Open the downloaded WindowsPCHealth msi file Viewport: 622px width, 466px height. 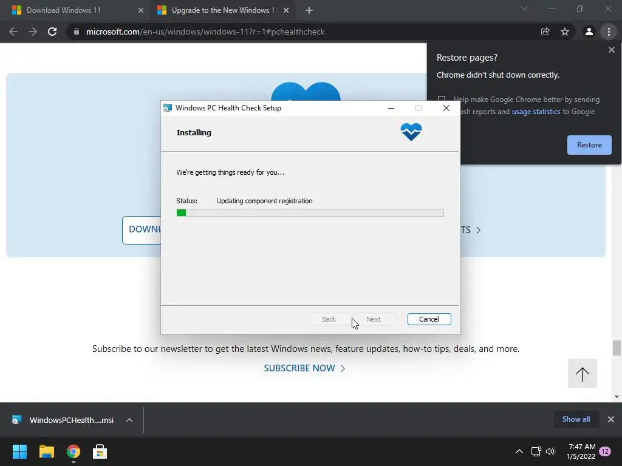click(63, 420)
